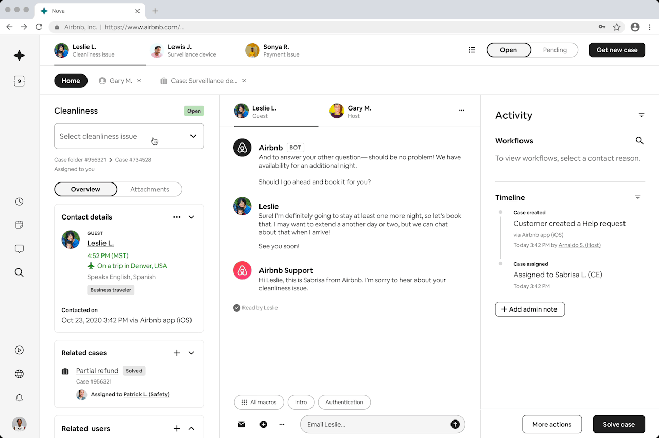Search workflows with magnifier icon
The height and width of the screenshot is (438, 659).
(x=639, y=141)
